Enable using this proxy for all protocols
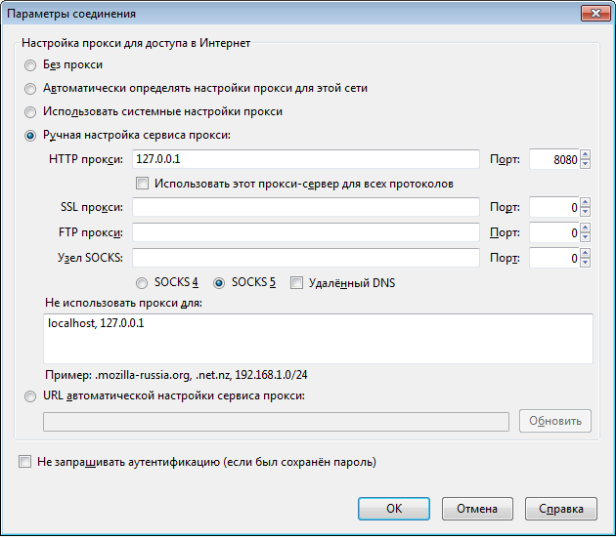616x540 pixels. click(142, 184)
